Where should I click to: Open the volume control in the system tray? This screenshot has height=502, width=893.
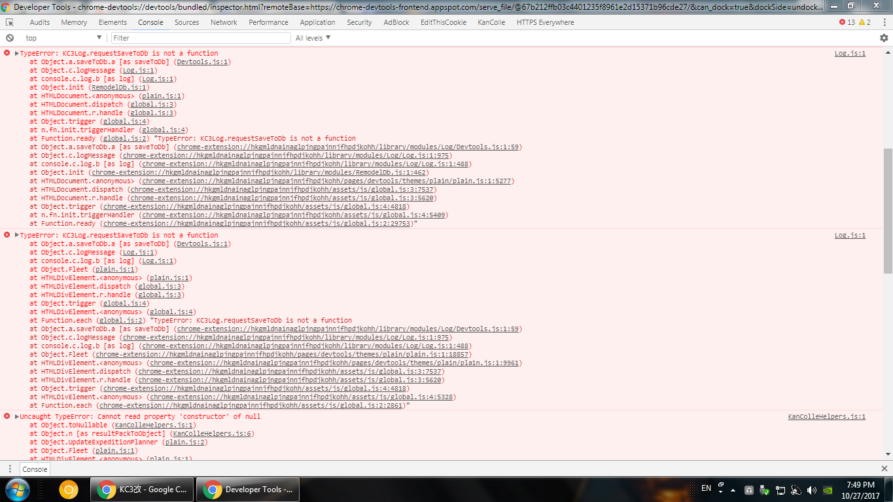pyautogui.click(x=812, y=489)
